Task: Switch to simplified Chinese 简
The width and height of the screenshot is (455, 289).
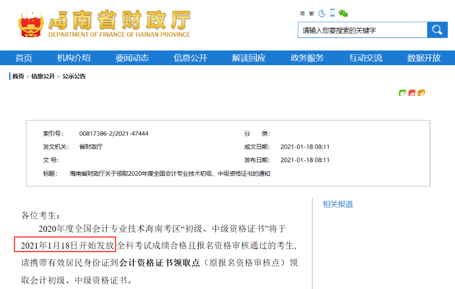Action: point(302,14)
